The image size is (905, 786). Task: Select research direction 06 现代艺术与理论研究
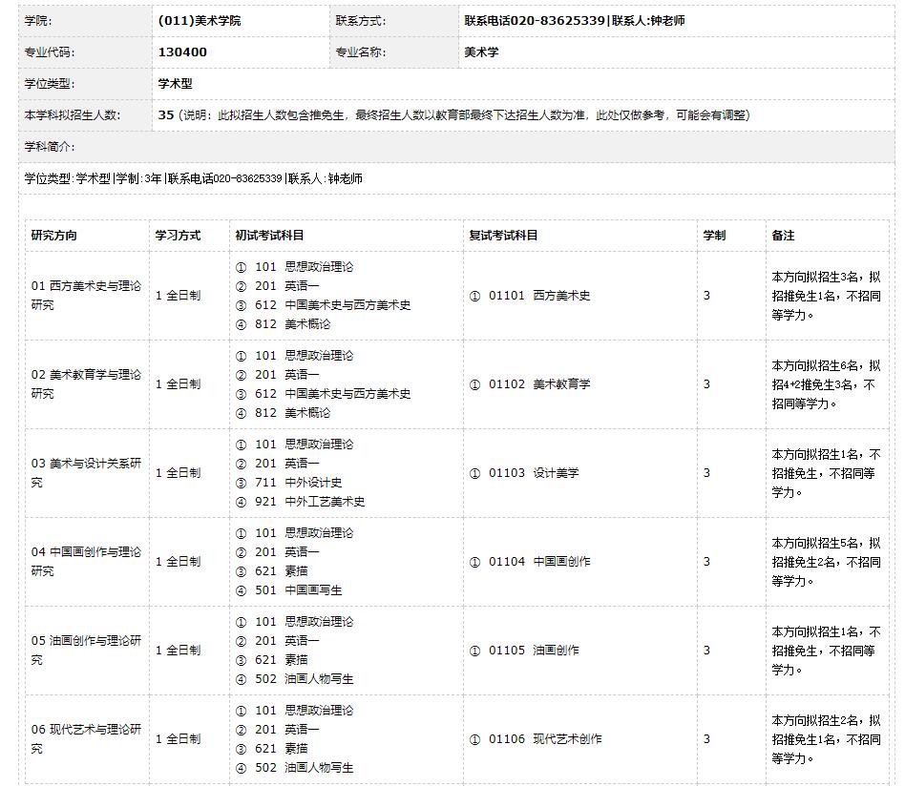click(x=85, y=739)
